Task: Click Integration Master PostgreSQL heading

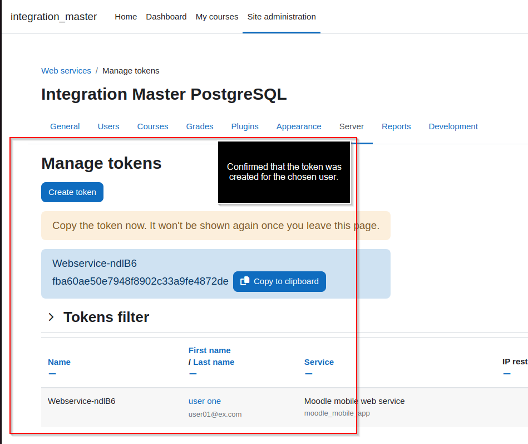Action: pos(164,94)
